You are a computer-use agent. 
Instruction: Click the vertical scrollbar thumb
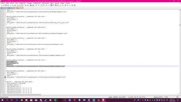180,25
